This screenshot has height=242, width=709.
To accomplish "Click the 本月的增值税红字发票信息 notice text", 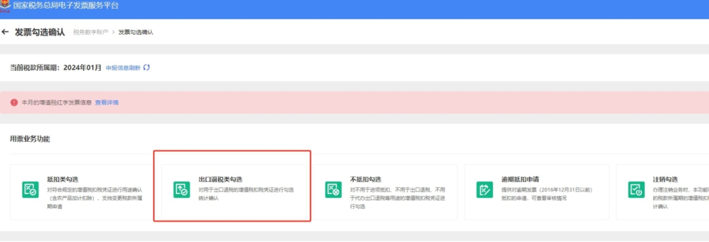I will (57, 102).
